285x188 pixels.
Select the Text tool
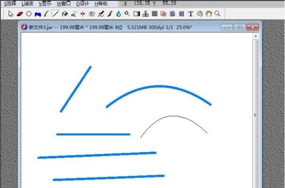pos(191,14)
